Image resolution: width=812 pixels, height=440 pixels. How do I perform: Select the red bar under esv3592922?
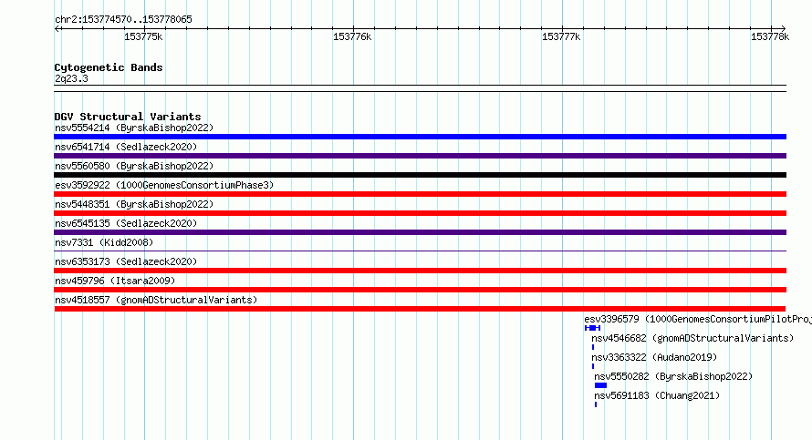point(420,194)
